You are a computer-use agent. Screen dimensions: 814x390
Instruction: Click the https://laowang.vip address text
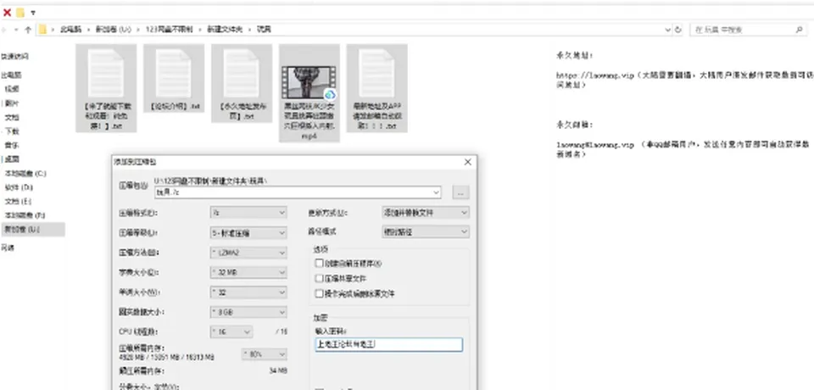(596, 75)
